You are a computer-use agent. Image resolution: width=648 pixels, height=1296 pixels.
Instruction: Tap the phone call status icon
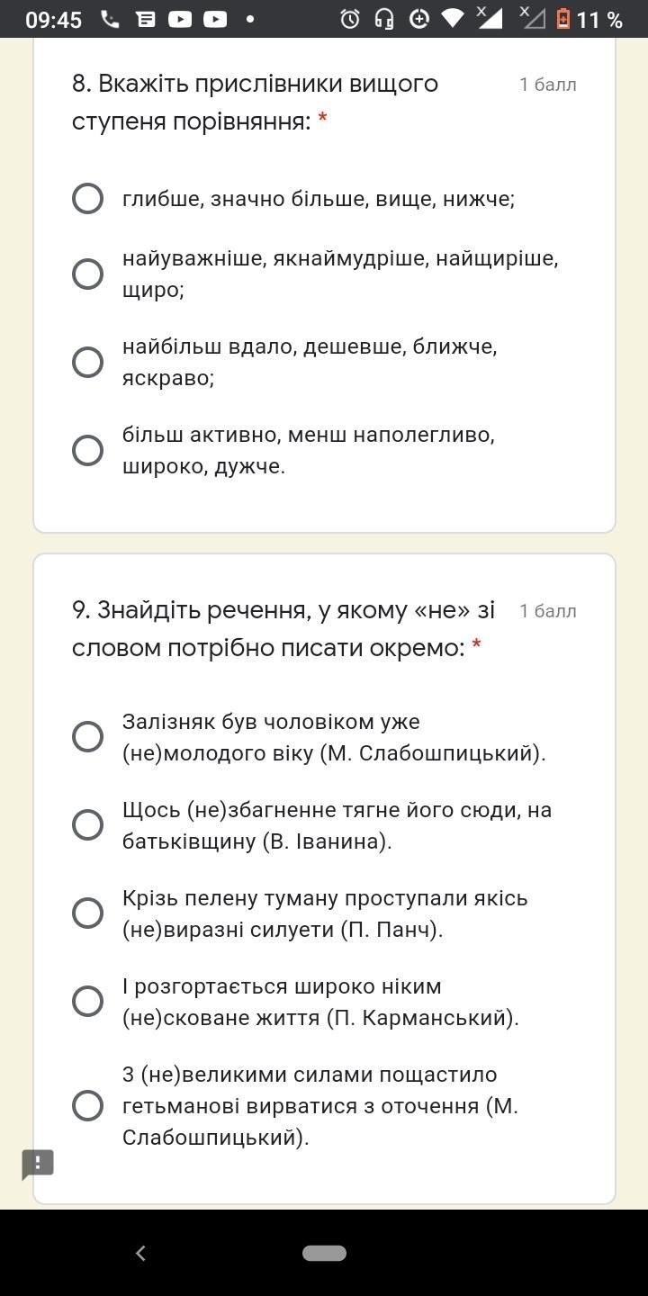pyautogui.click(x=110, y=19)
